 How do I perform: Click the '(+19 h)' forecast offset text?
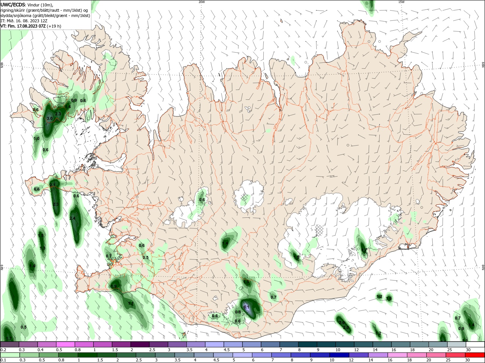tap(54, 26)
